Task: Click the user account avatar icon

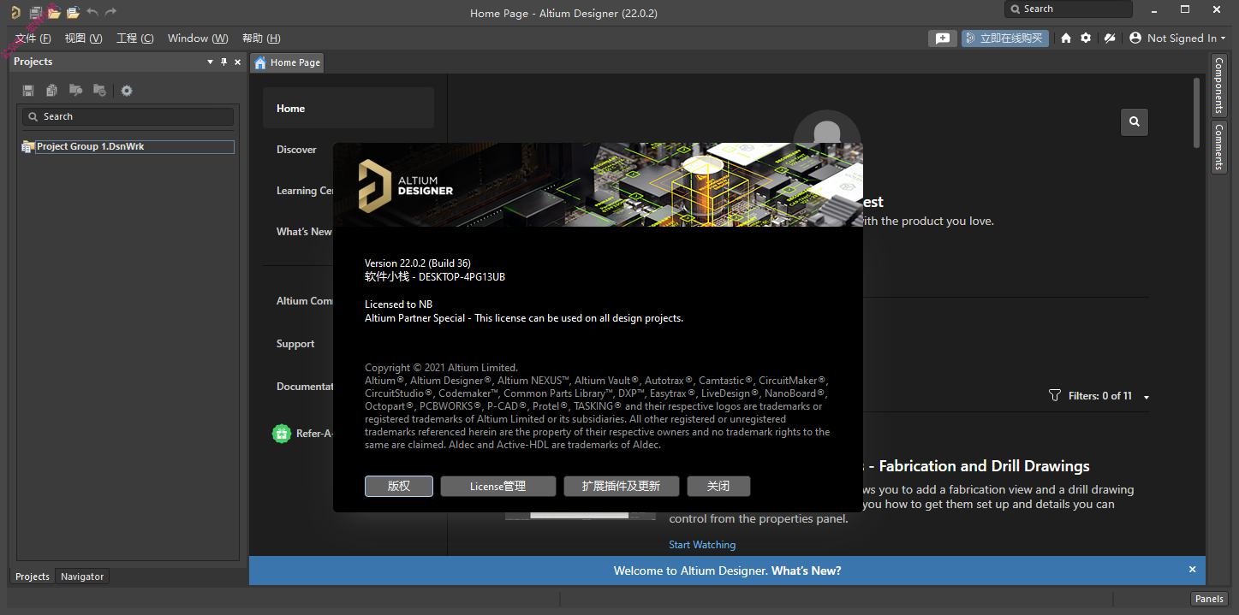Action: (1135, 38)
